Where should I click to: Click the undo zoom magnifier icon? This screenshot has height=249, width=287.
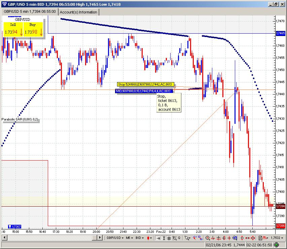pos(235,238)
